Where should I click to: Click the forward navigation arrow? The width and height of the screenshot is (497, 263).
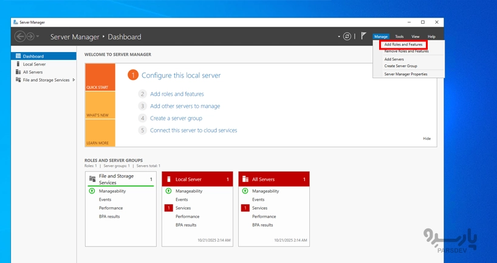[30, 36]
